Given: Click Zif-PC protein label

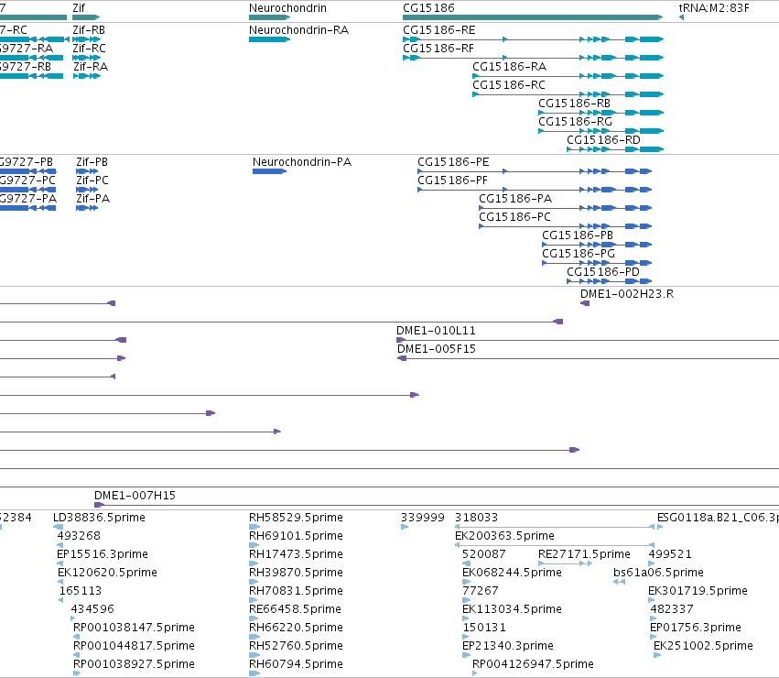Looking at the screenshot, I should click(x=92, y=180).
